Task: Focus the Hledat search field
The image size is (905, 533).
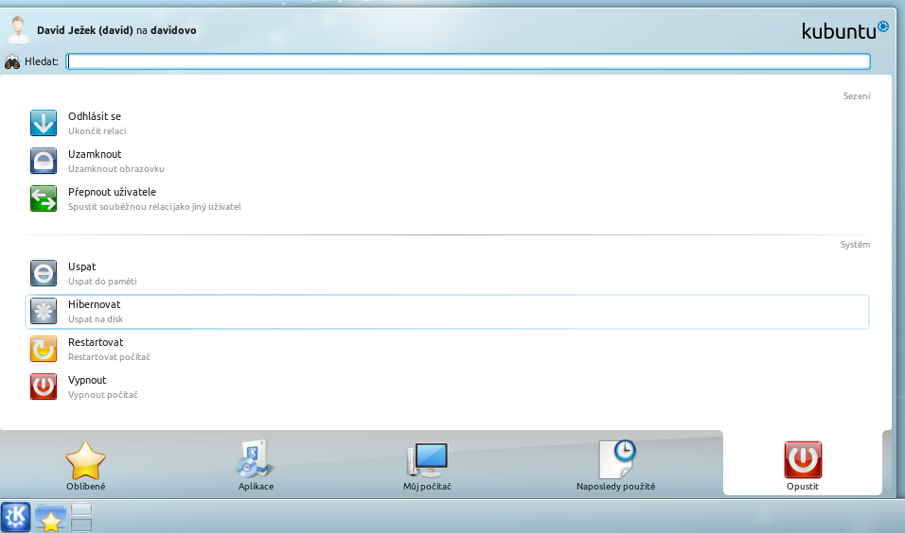Action: click(468, 61)
